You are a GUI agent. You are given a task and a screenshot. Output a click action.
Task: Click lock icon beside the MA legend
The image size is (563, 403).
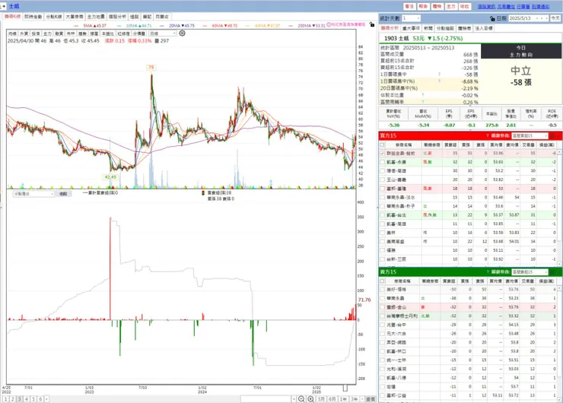click(x=372, y=25)
